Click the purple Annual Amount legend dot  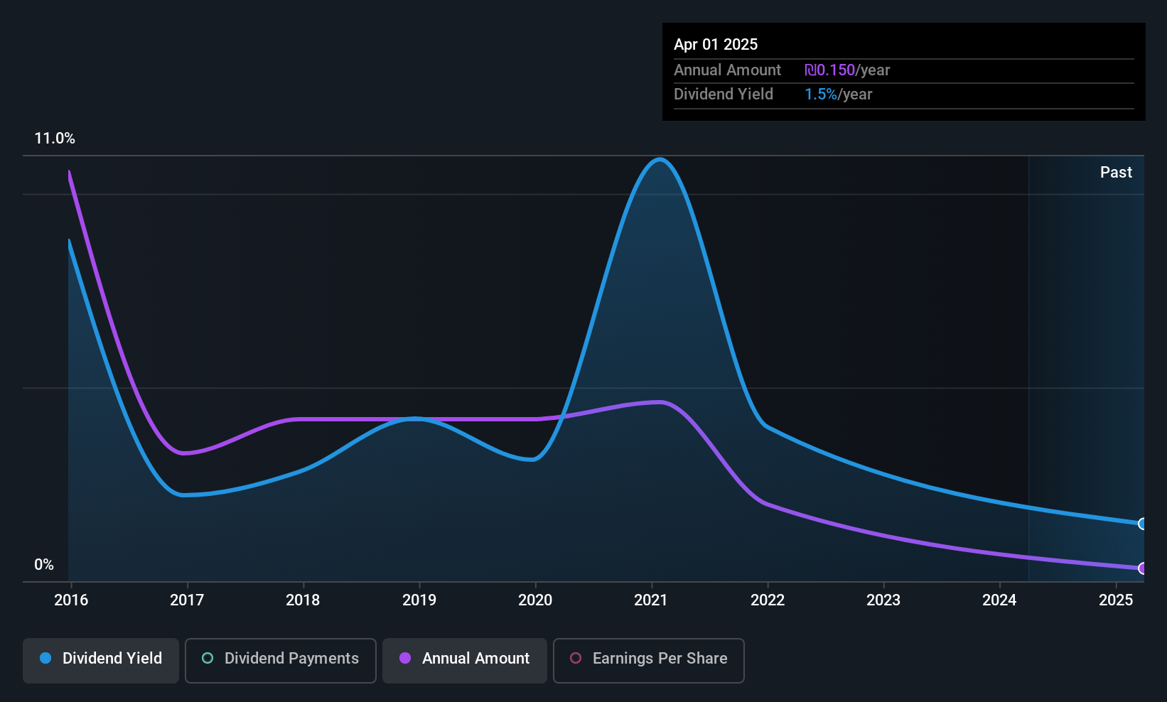click(405, 658)
